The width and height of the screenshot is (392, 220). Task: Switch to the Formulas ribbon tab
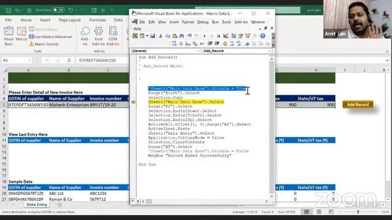point(97,20)
